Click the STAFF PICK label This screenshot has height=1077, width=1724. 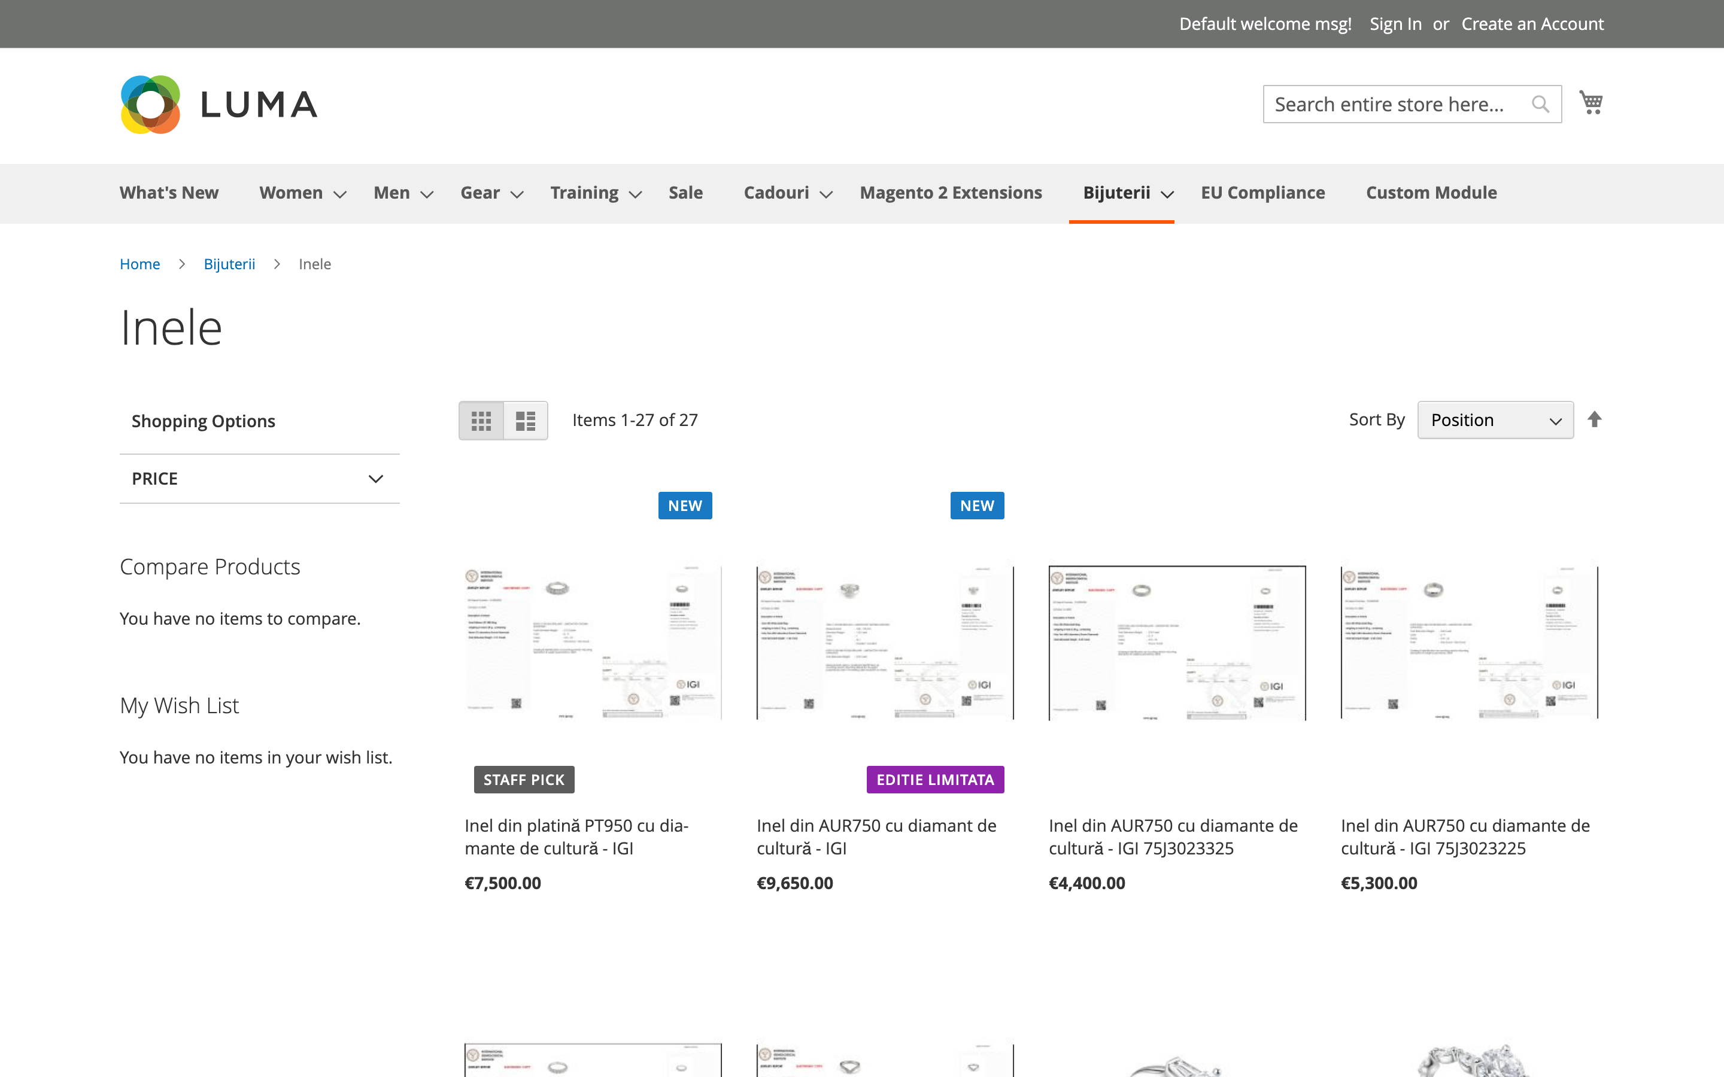tap(524, 780)
